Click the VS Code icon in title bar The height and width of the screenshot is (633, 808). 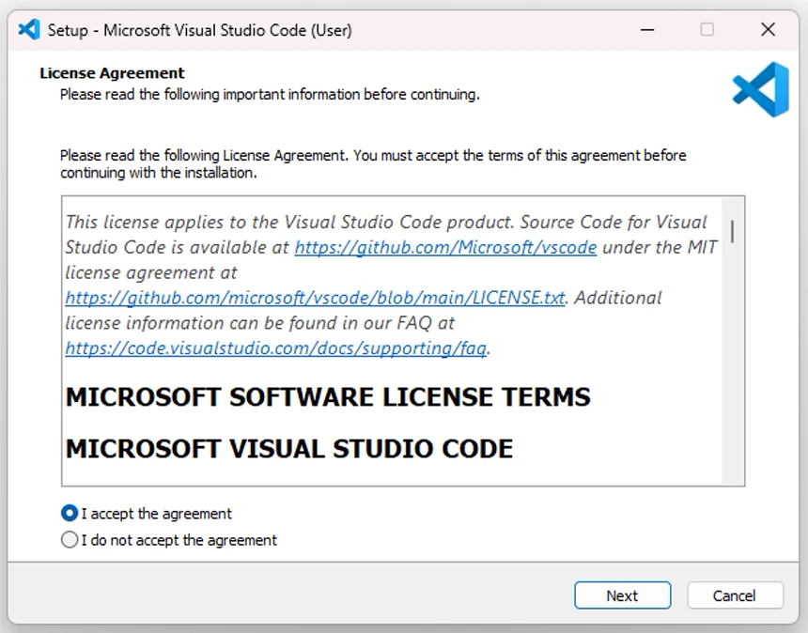click(x=29, y=30)
